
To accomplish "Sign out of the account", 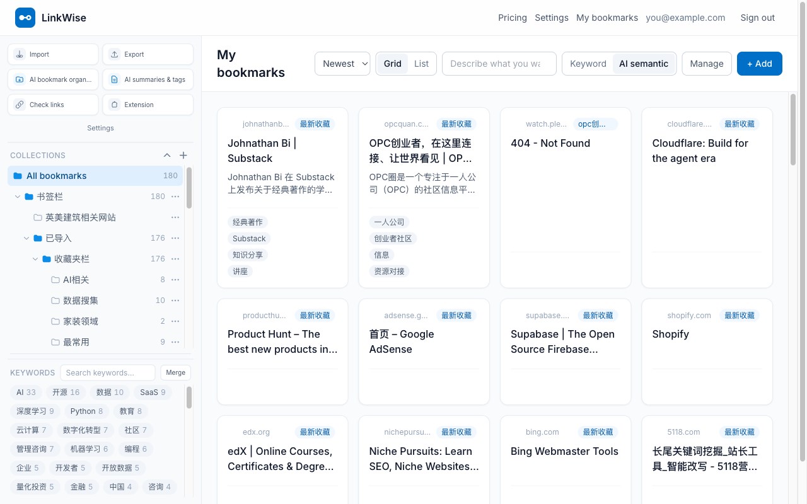I will click(758, 18).
